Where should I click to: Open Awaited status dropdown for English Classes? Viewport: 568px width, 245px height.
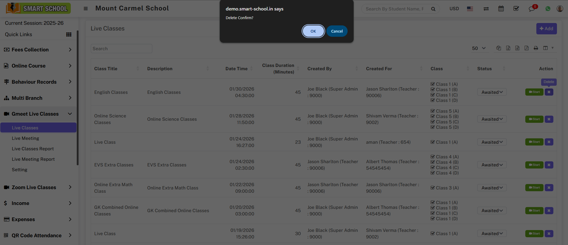pyautogui.click(x=492, y=92)
